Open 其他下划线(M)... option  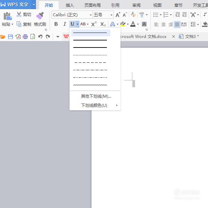coord(96,96)
